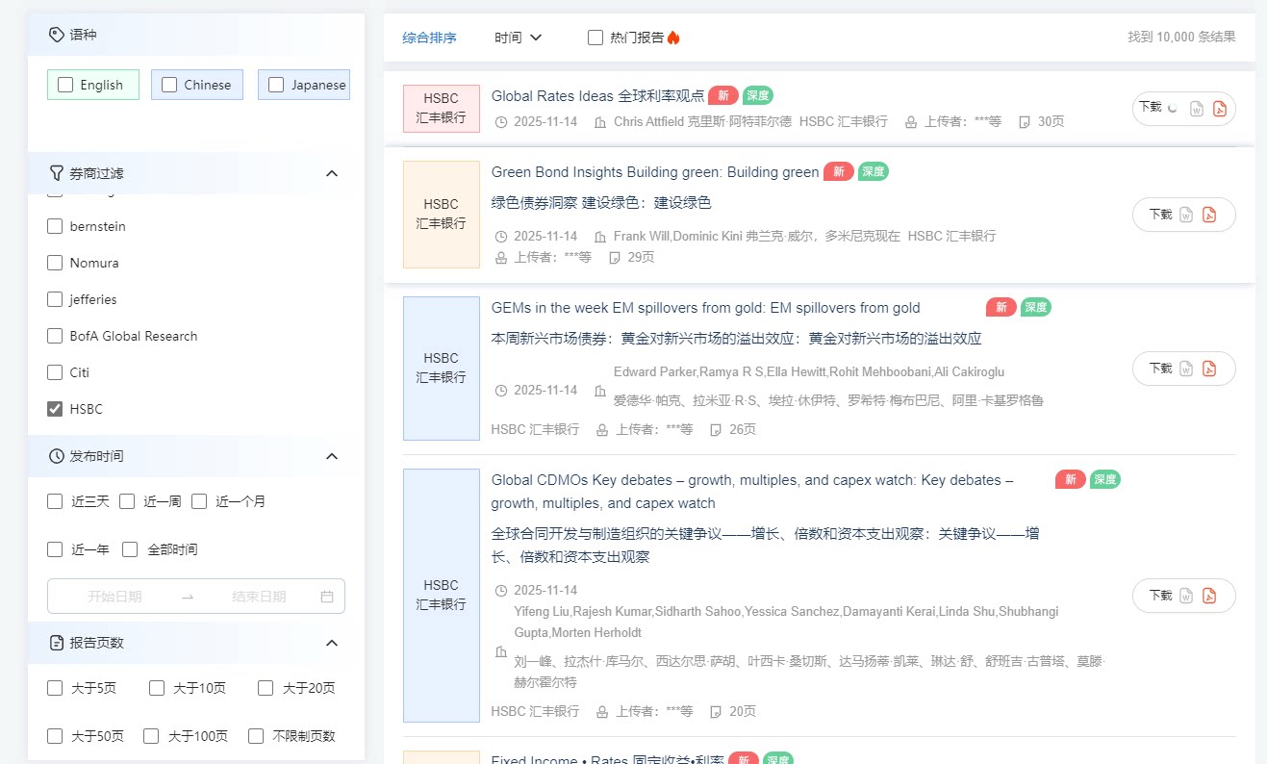Viewport: 1267px width, 764px height.
Task: Click the building icon before Frank Will
Action: coord(600,237)
